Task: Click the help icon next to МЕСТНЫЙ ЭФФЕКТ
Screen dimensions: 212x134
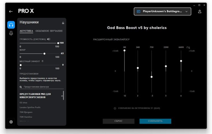Action: 42,61
